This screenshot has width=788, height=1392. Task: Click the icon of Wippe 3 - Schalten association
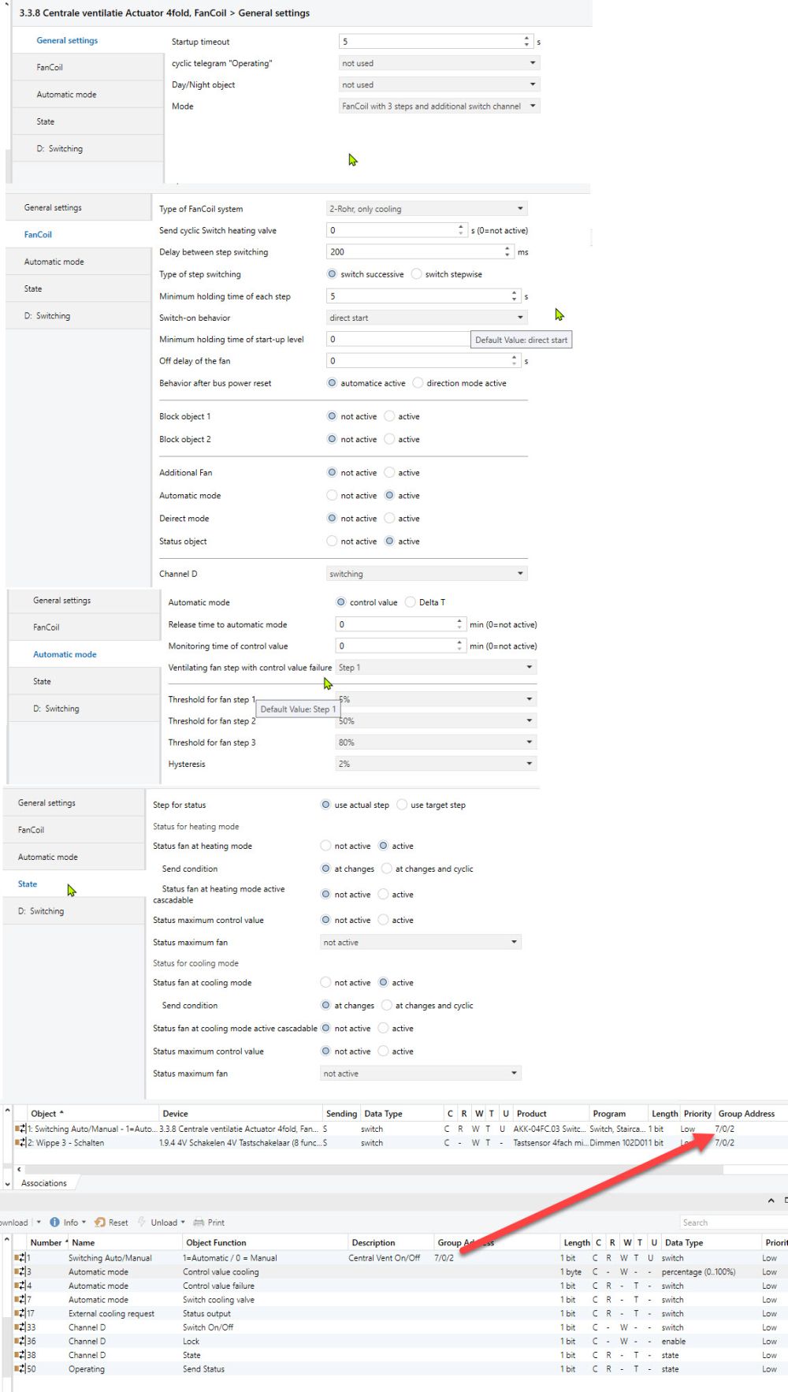pos(20,1143)
